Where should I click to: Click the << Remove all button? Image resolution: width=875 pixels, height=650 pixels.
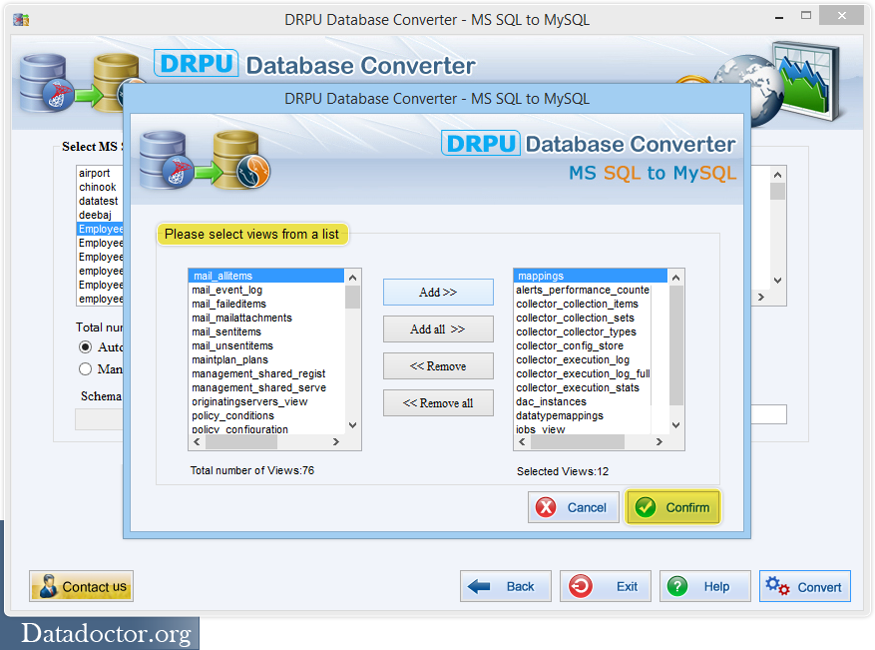(438, 403)
